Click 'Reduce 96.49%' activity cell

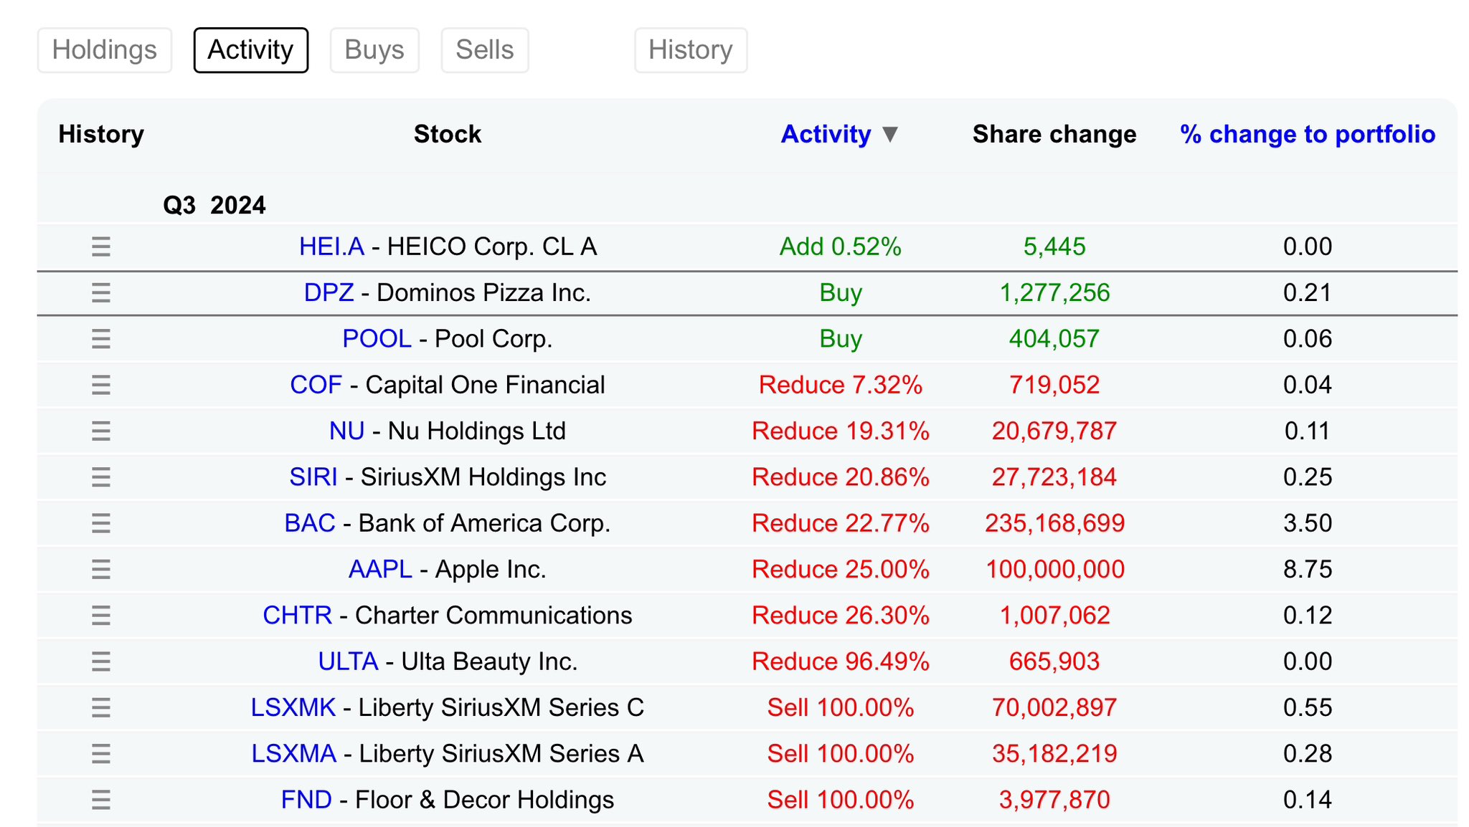pyautogui.click(x=841, y=661)
